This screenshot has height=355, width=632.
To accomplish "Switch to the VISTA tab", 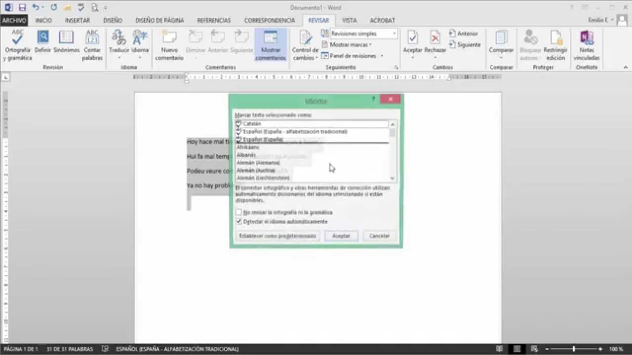I will point(349,20).
